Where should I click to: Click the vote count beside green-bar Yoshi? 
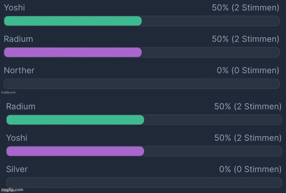(x=246, y=8)
